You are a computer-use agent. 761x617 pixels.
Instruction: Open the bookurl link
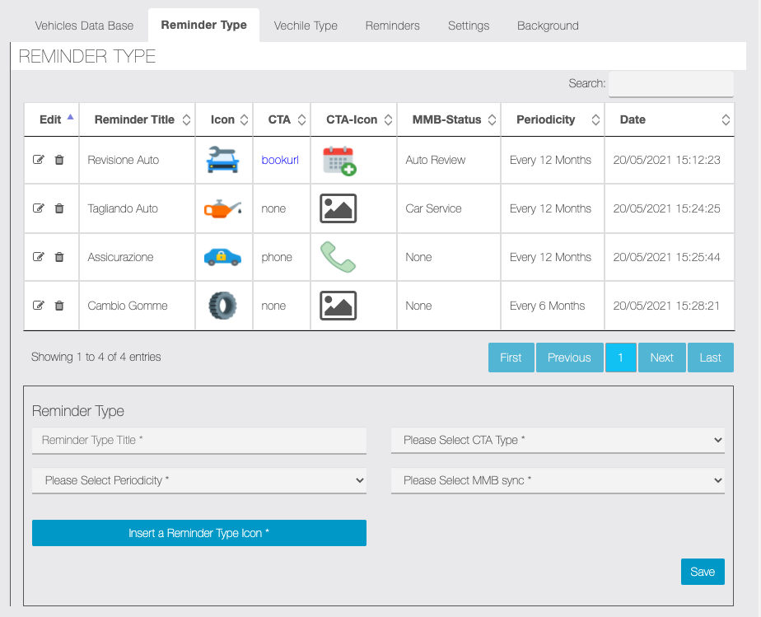280,160
